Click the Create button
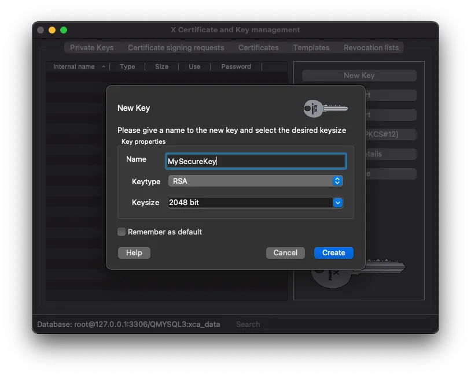The width and height of the screenshot is (471, 376). (333, 252)
